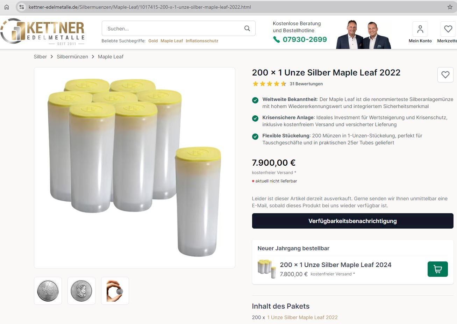Select hand holding coin thumbnail
The width and height of the screenshot is (457, 324).
[x=115, y=291]
